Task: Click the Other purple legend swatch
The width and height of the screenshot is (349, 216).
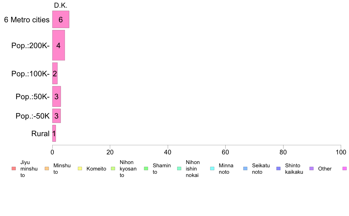Action: (x=312, y=169)
